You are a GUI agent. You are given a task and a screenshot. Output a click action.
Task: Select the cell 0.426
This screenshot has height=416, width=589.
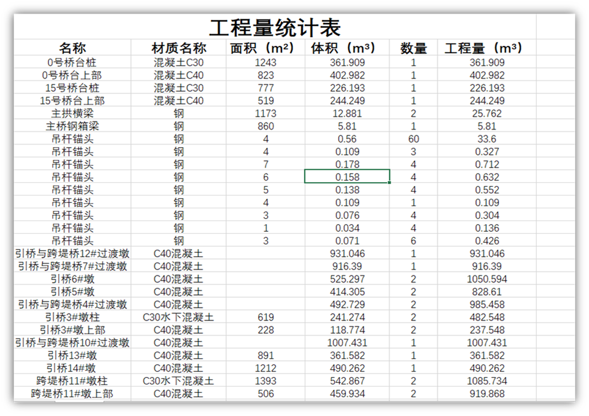(487, 240)
